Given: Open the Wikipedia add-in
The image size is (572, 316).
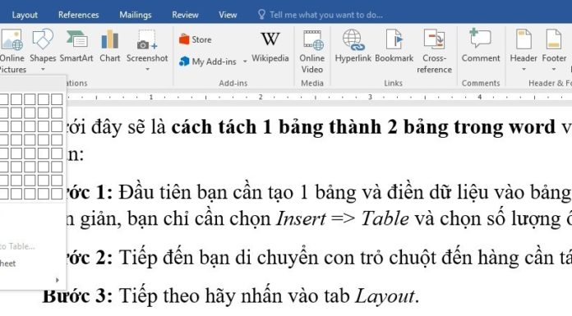Looking at the screenshot, I should [270, 47].
